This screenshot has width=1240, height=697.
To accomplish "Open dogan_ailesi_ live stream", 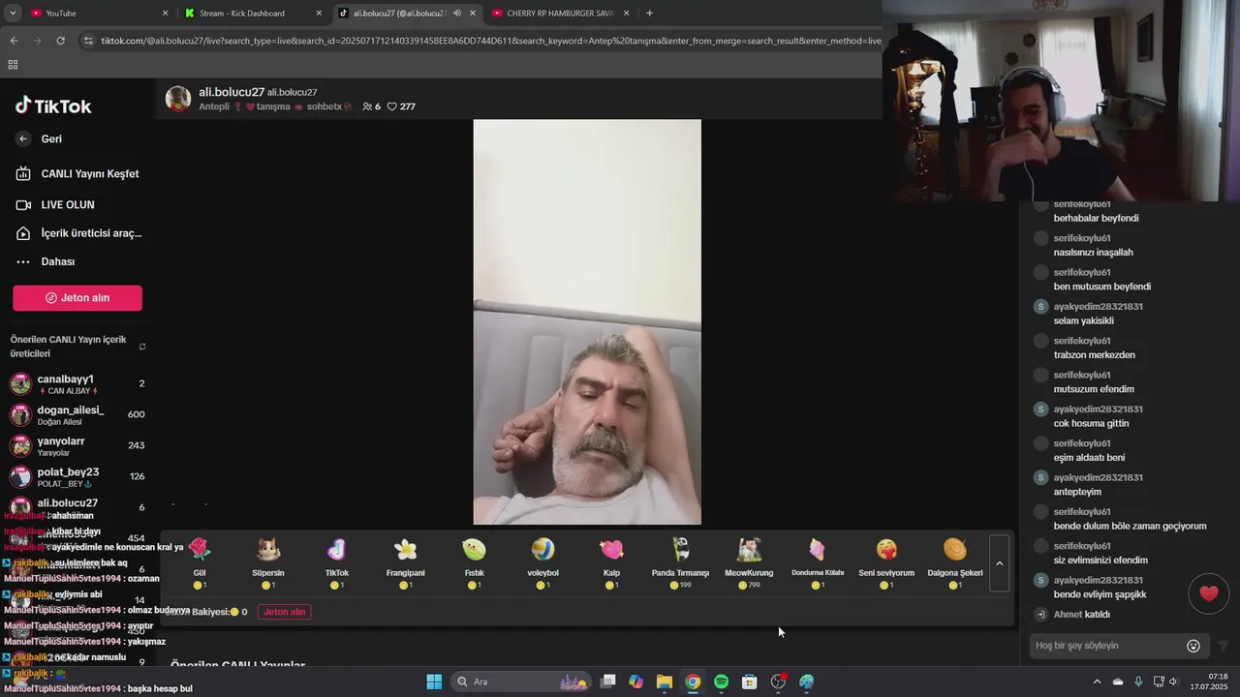I will pyautogui.click(x=77, y=414).
